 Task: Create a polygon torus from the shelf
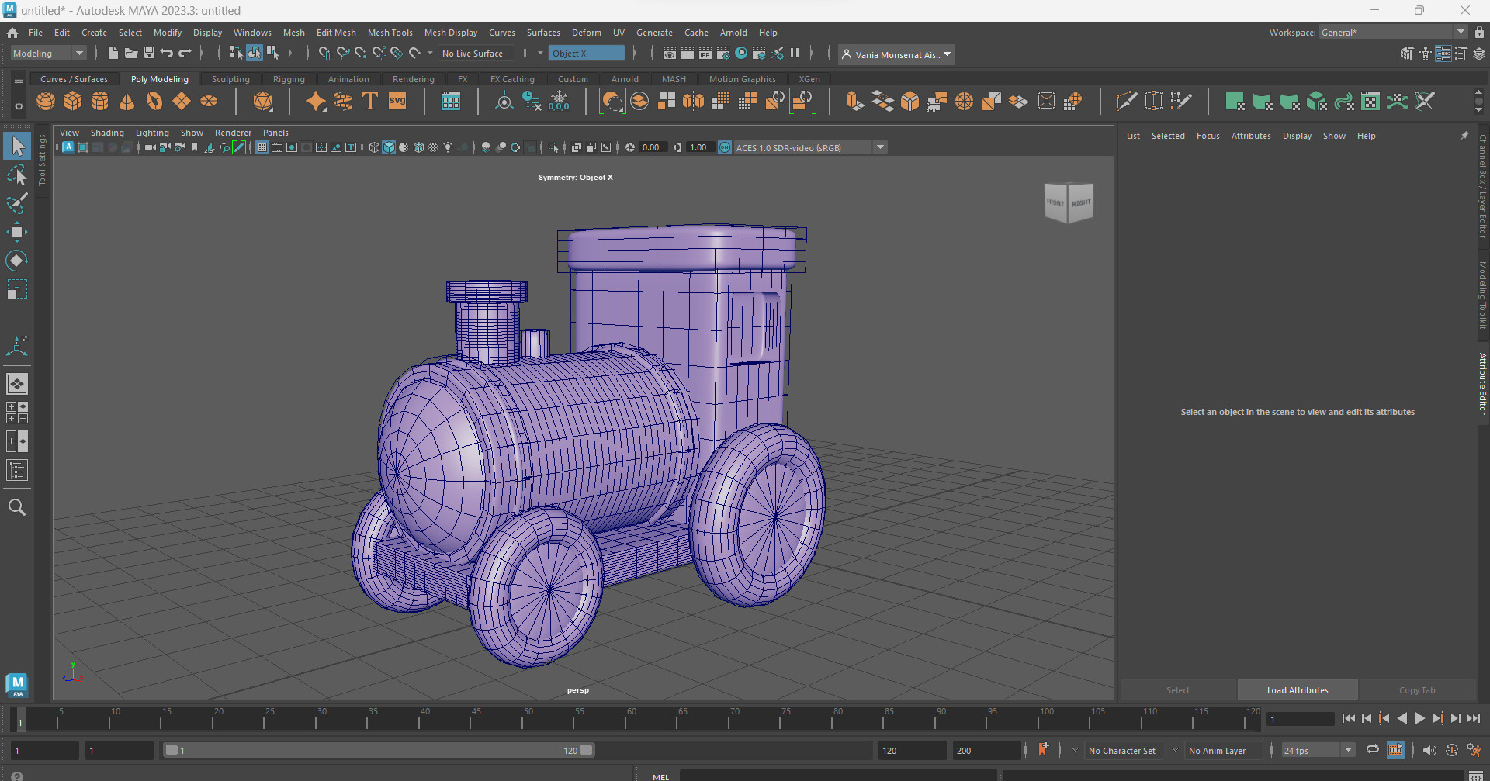154,102
